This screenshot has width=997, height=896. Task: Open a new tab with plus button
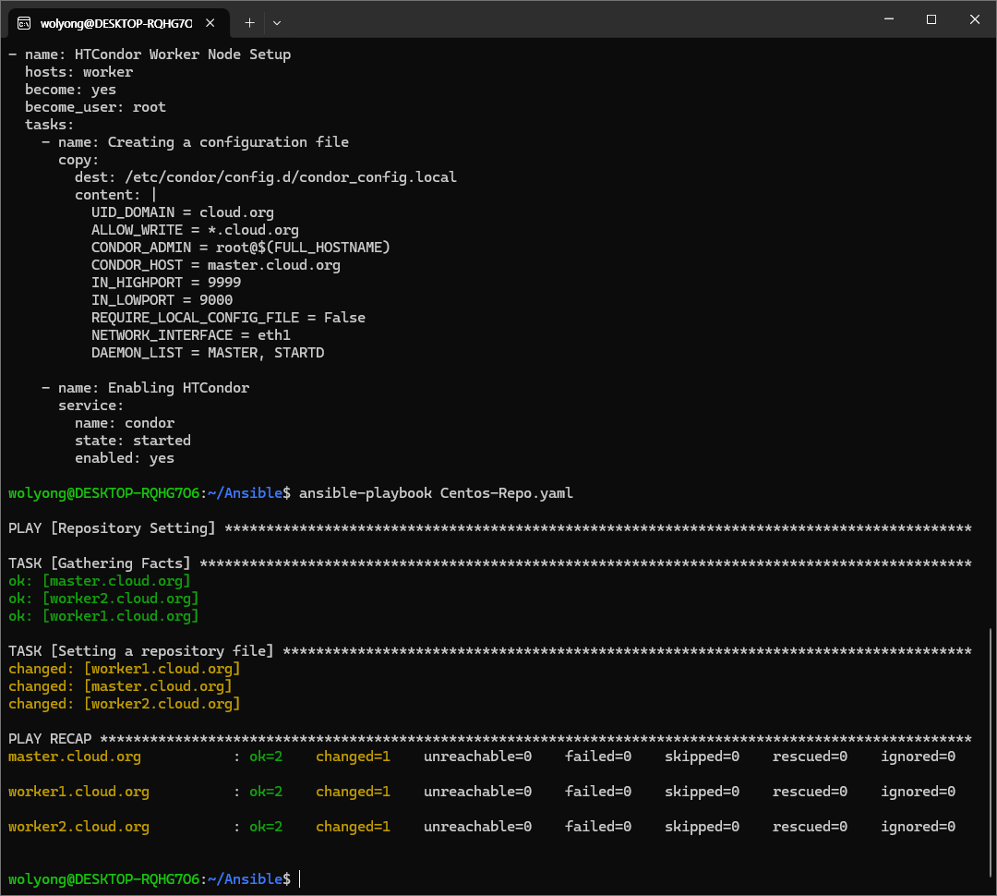pos(249,22)
